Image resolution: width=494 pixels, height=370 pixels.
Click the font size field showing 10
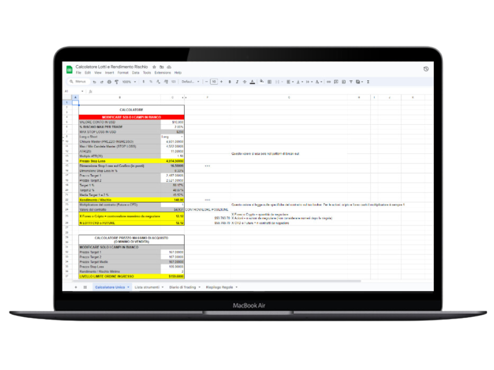coord(214,82)
